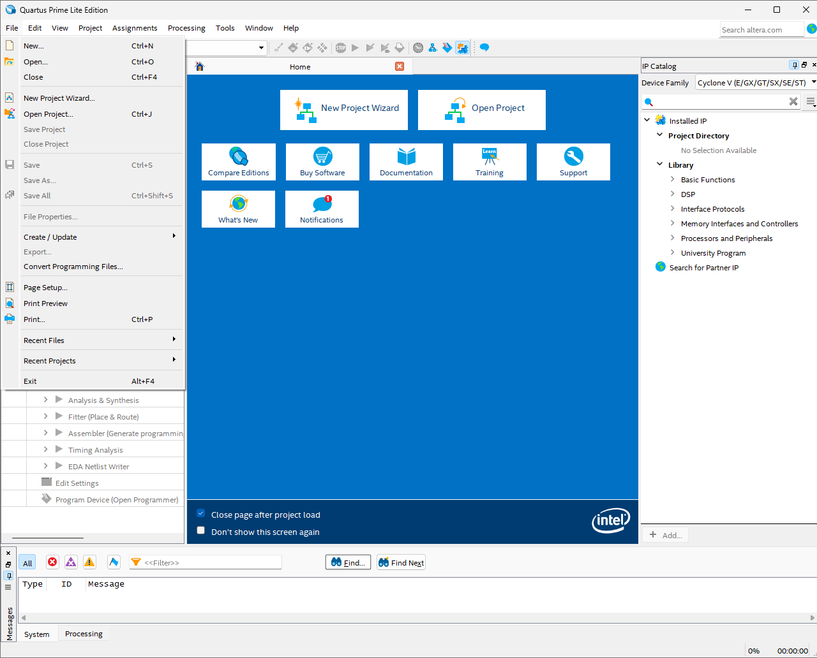Expand Memory Interfaces and Controllers
This screenshot has height=658, width=817.
coord(672,223)
